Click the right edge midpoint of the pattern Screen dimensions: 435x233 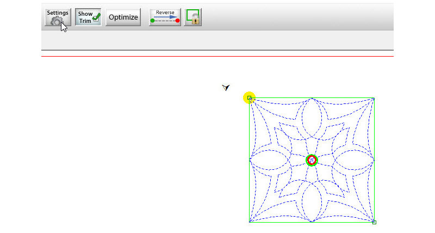click(374, 160)
